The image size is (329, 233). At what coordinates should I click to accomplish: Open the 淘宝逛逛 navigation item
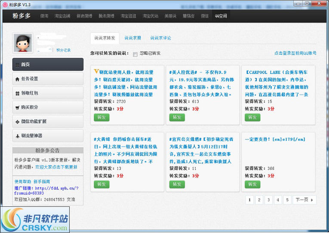tap(129, 16)
